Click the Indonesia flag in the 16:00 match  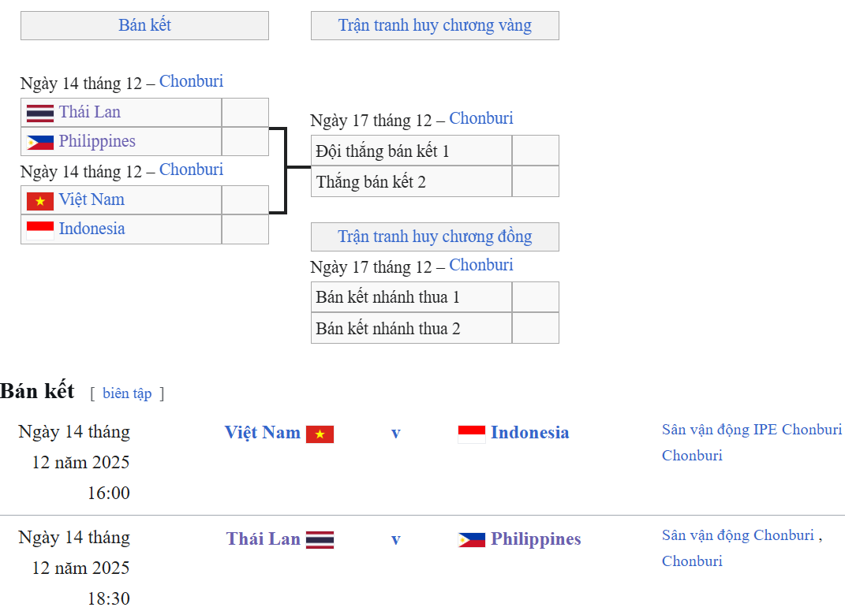click(x=472, y=434)
